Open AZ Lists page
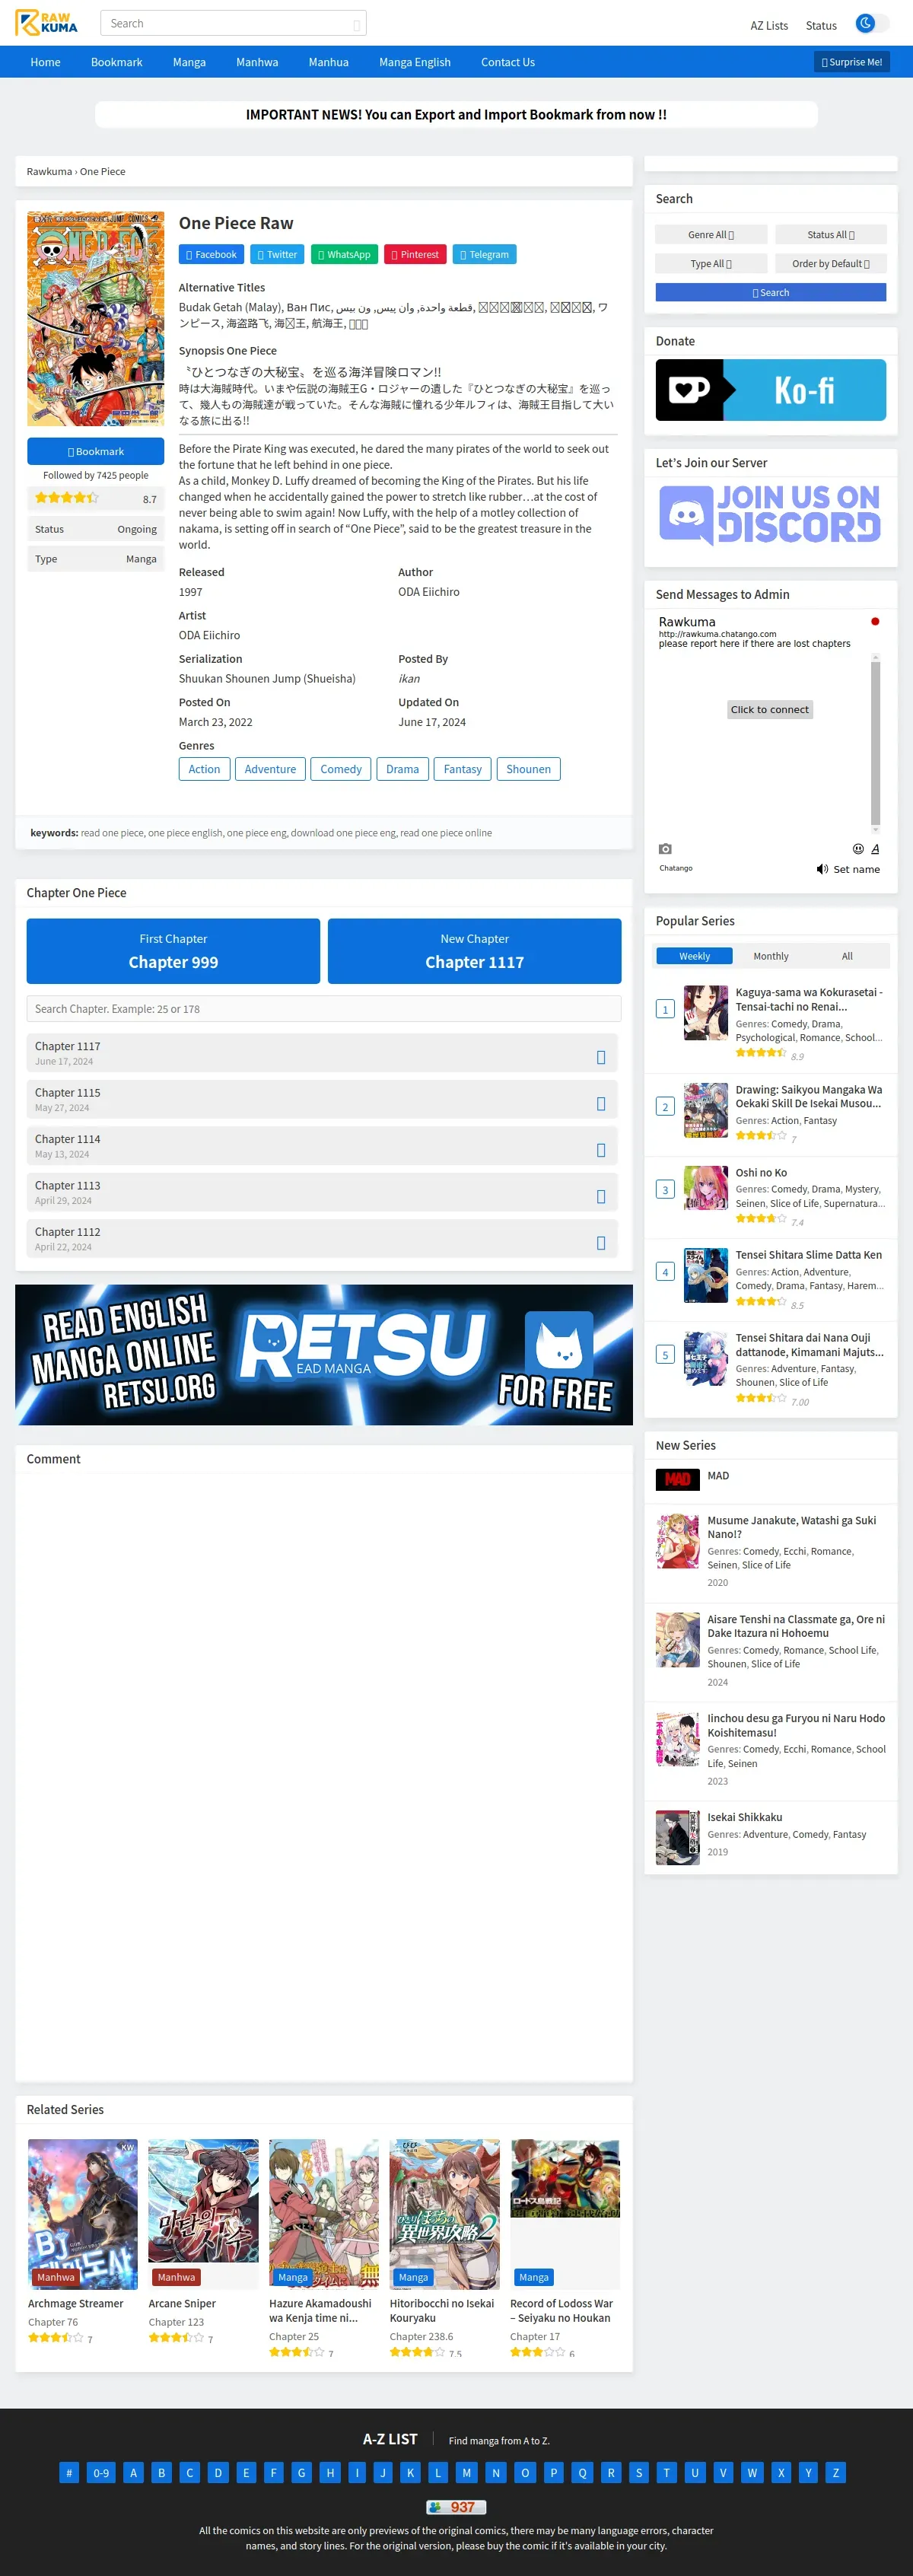Screen dimensions: 913x2576 [769, 25]
